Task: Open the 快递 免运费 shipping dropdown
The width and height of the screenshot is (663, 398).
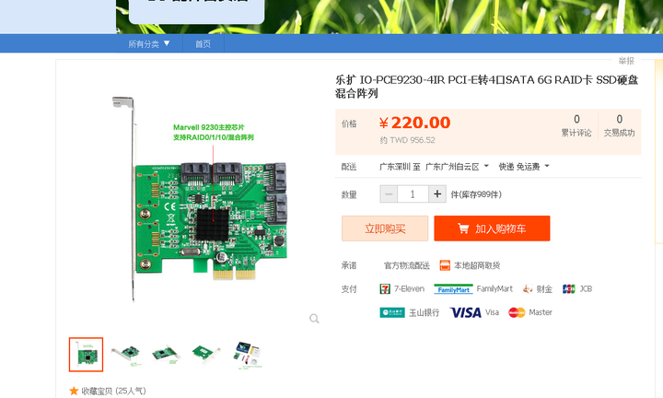Action: pyautogui.click(x=524, y=167)
